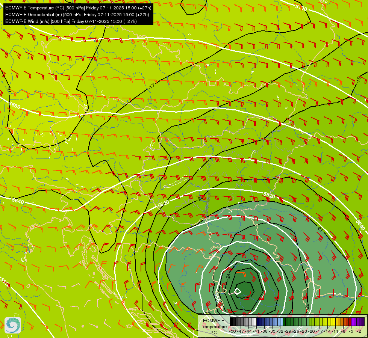Click the 5640 contour label on the left side
The height and width of the screenshot is (338, 368).
click(x=18, y=201)
